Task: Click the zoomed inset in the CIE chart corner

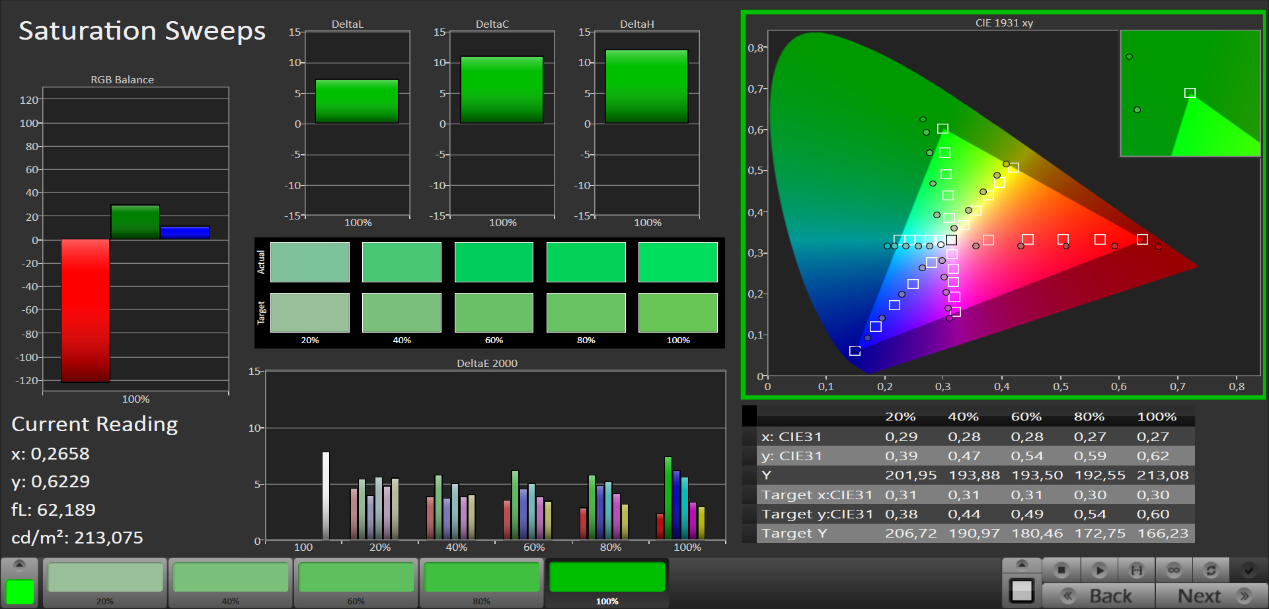Action: point(1190,93)
